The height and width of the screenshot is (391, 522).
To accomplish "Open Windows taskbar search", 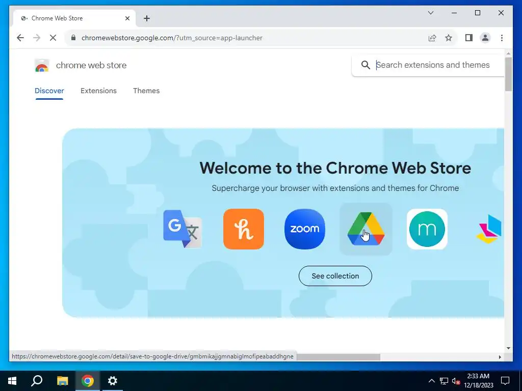I will point(37,381).
